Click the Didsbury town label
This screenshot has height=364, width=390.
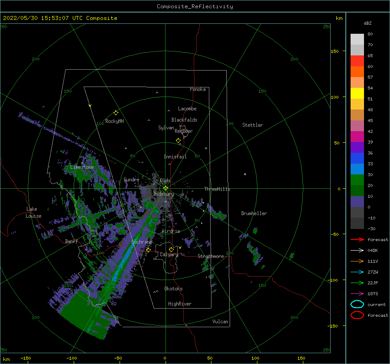[163, 194]
